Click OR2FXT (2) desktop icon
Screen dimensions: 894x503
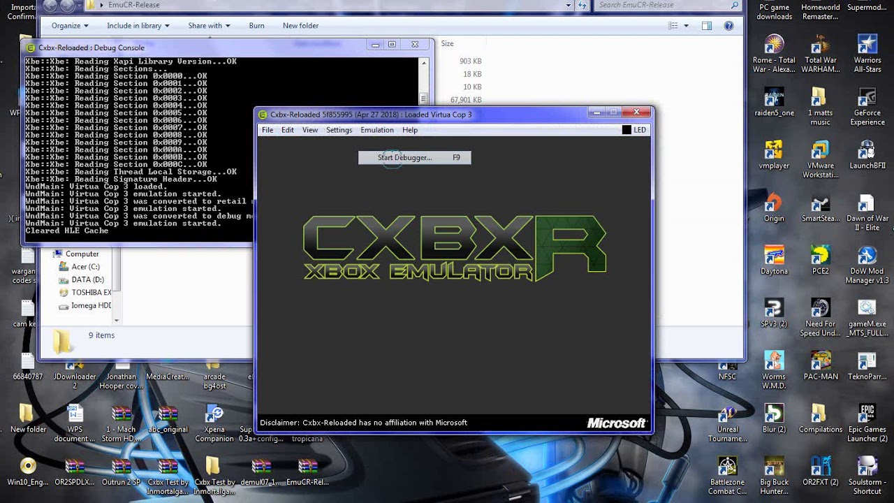pos(820,472)
